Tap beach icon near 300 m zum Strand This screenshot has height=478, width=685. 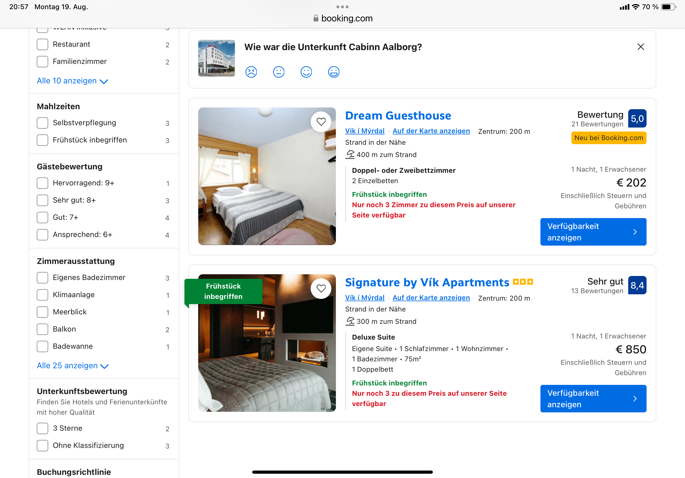[350, 321]
